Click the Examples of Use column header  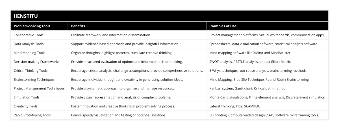(223, 26)
